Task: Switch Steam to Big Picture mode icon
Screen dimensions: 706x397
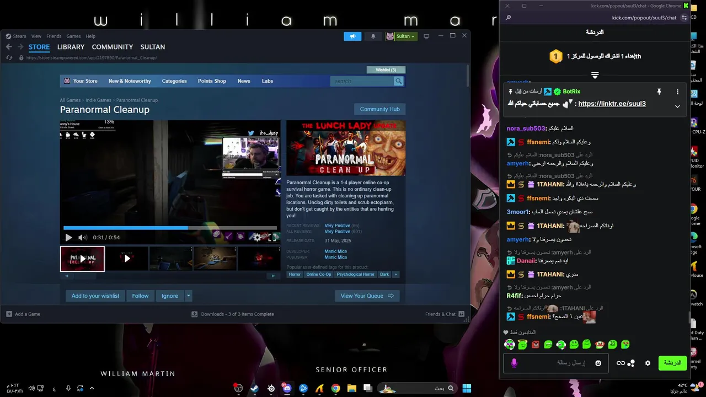Action: click(426, 36)
